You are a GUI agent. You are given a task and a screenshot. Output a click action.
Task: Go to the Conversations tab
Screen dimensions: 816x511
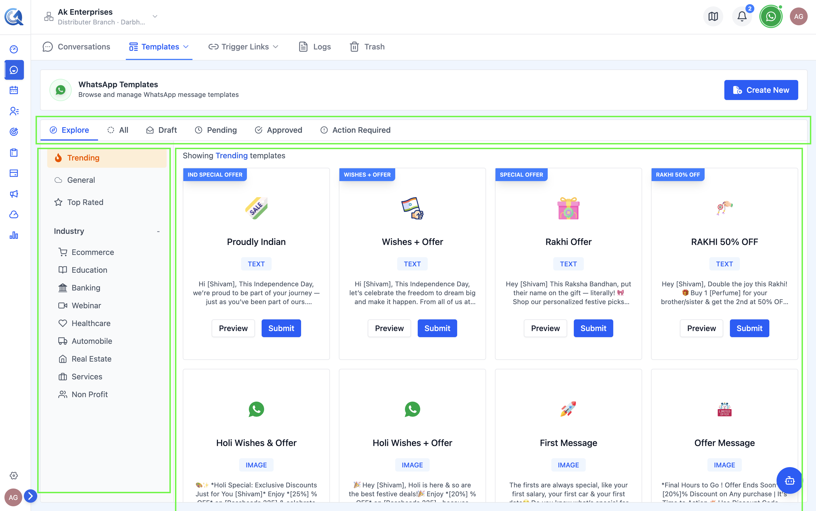[76, 47]
